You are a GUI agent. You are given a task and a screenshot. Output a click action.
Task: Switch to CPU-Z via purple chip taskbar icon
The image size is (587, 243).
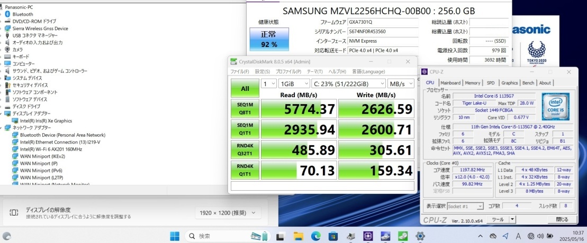[368, 236]
